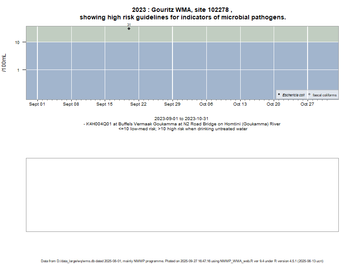
Task: Click the y-axis value 10
Action: (x=17, y=43)
